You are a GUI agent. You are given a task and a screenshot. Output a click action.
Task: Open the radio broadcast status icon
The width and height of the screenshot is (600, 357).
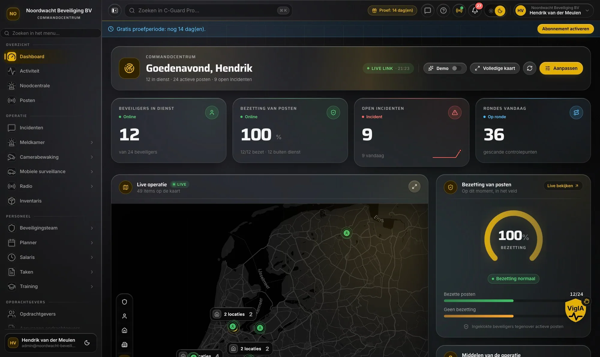tap(459, 10)
